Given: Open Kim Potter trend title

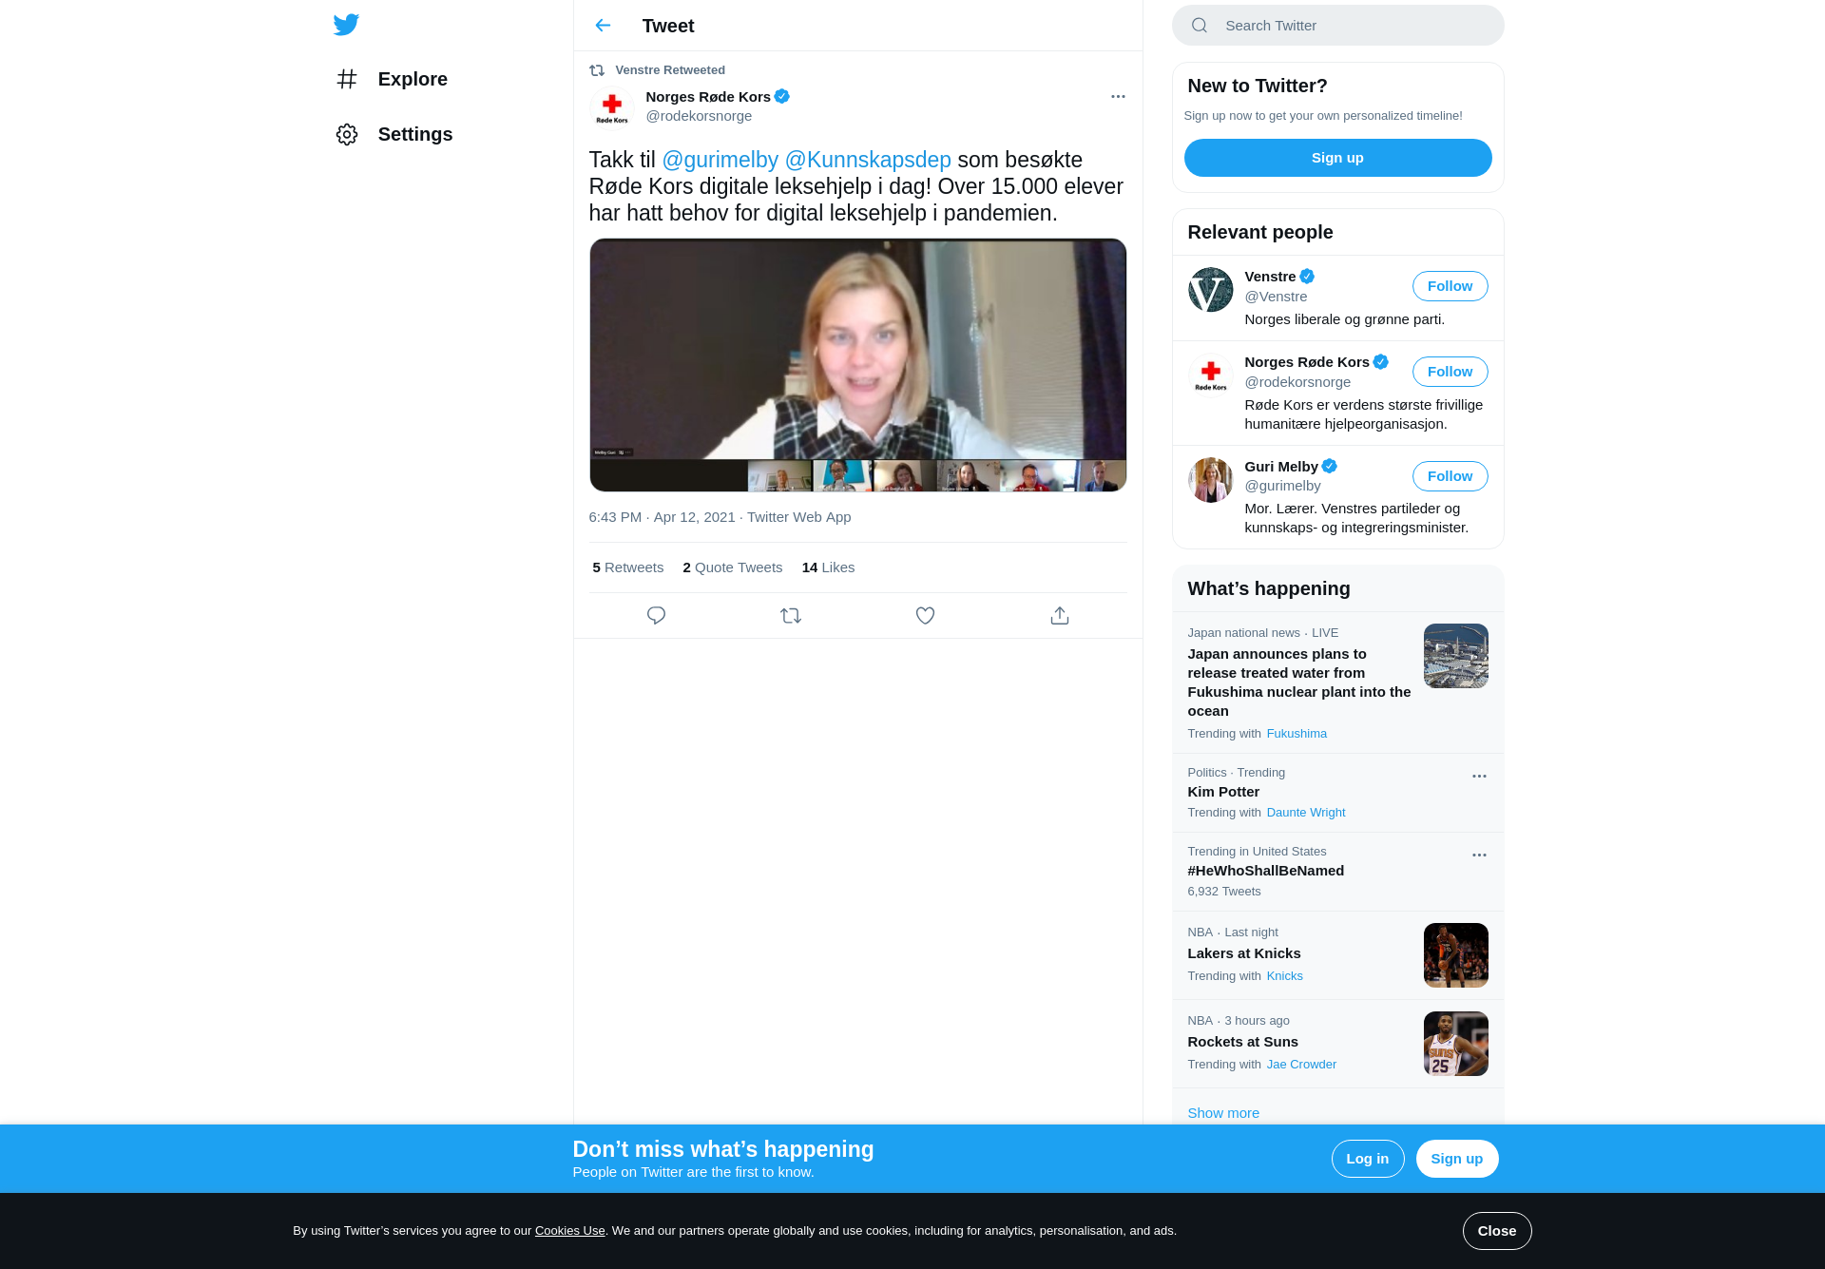Looking at the screenshot, I should click(1223, 792).
